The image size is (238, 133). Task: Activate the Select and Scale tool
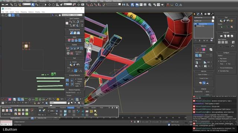pos(57,5)
